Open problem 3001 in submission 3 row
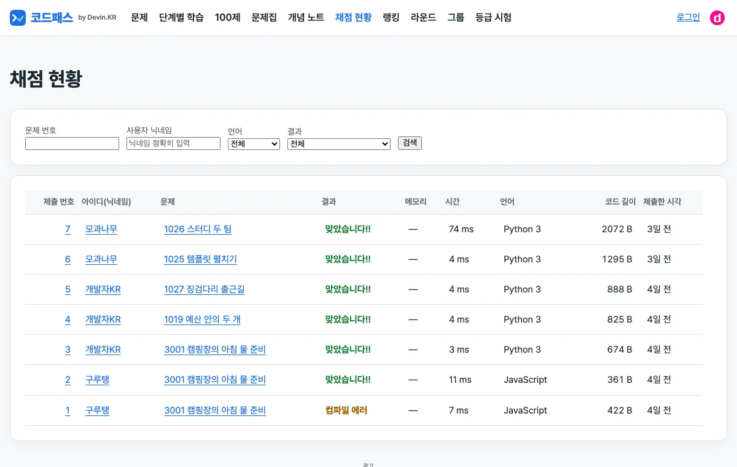 (x=215, y=350)
